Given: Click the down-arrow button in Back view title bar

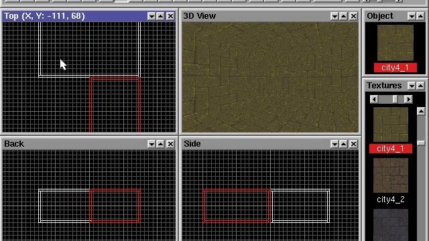Looking at the screenshot, I should [151, 144].
